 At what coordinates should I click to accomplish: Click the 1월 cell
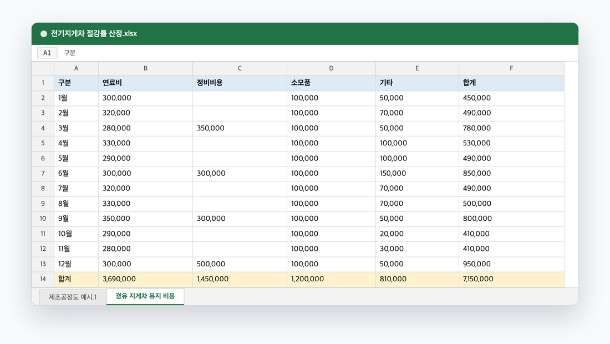(77, 98)
